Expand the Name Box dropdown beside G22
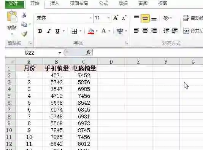Screen dimensions: 203x150 [x=60, y=53]
